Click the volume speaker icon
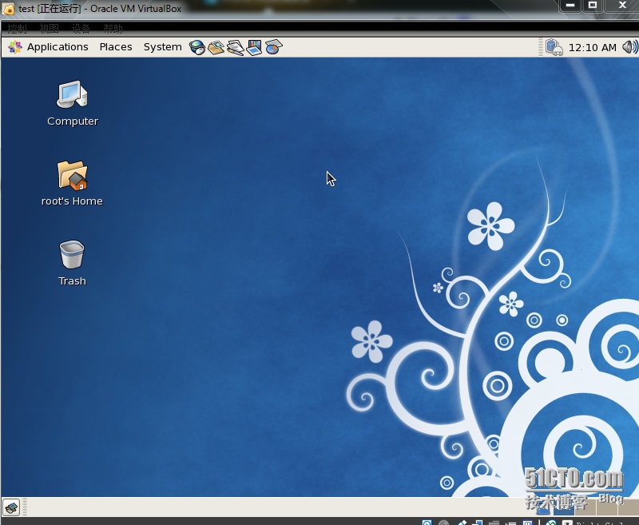This screenshot has height=525, width=639. [x=630, y=47]
